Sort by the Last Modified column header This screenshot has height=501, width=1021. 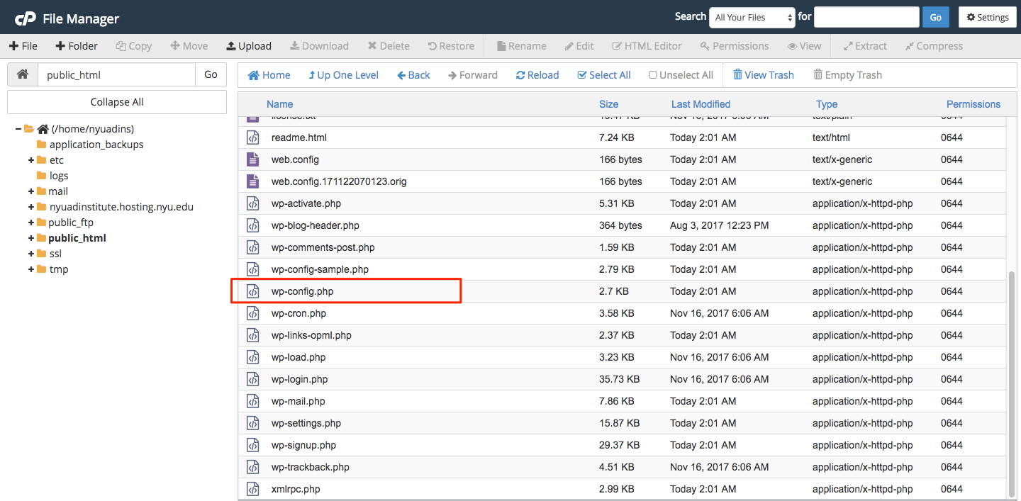point(701,104)
